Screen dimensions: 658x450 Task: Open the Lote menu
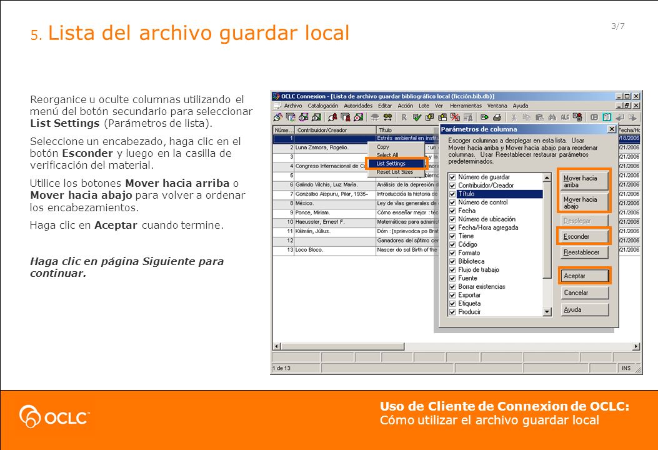(x=424, y=106)
